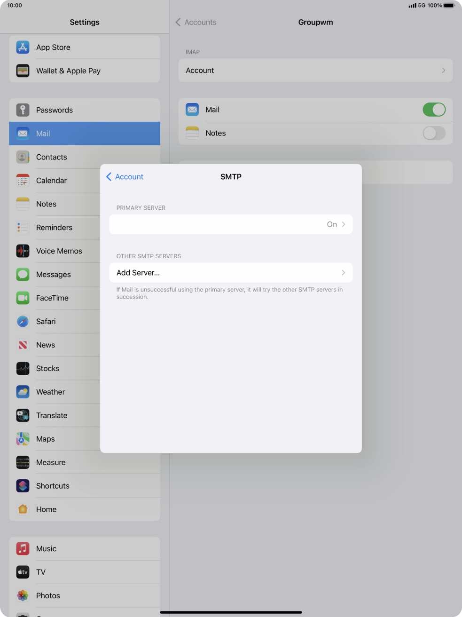Tap the Shortcuts app icon
The width and height of the screenshot is (462, 617).
pyautogui.click(x=23, y=486)
